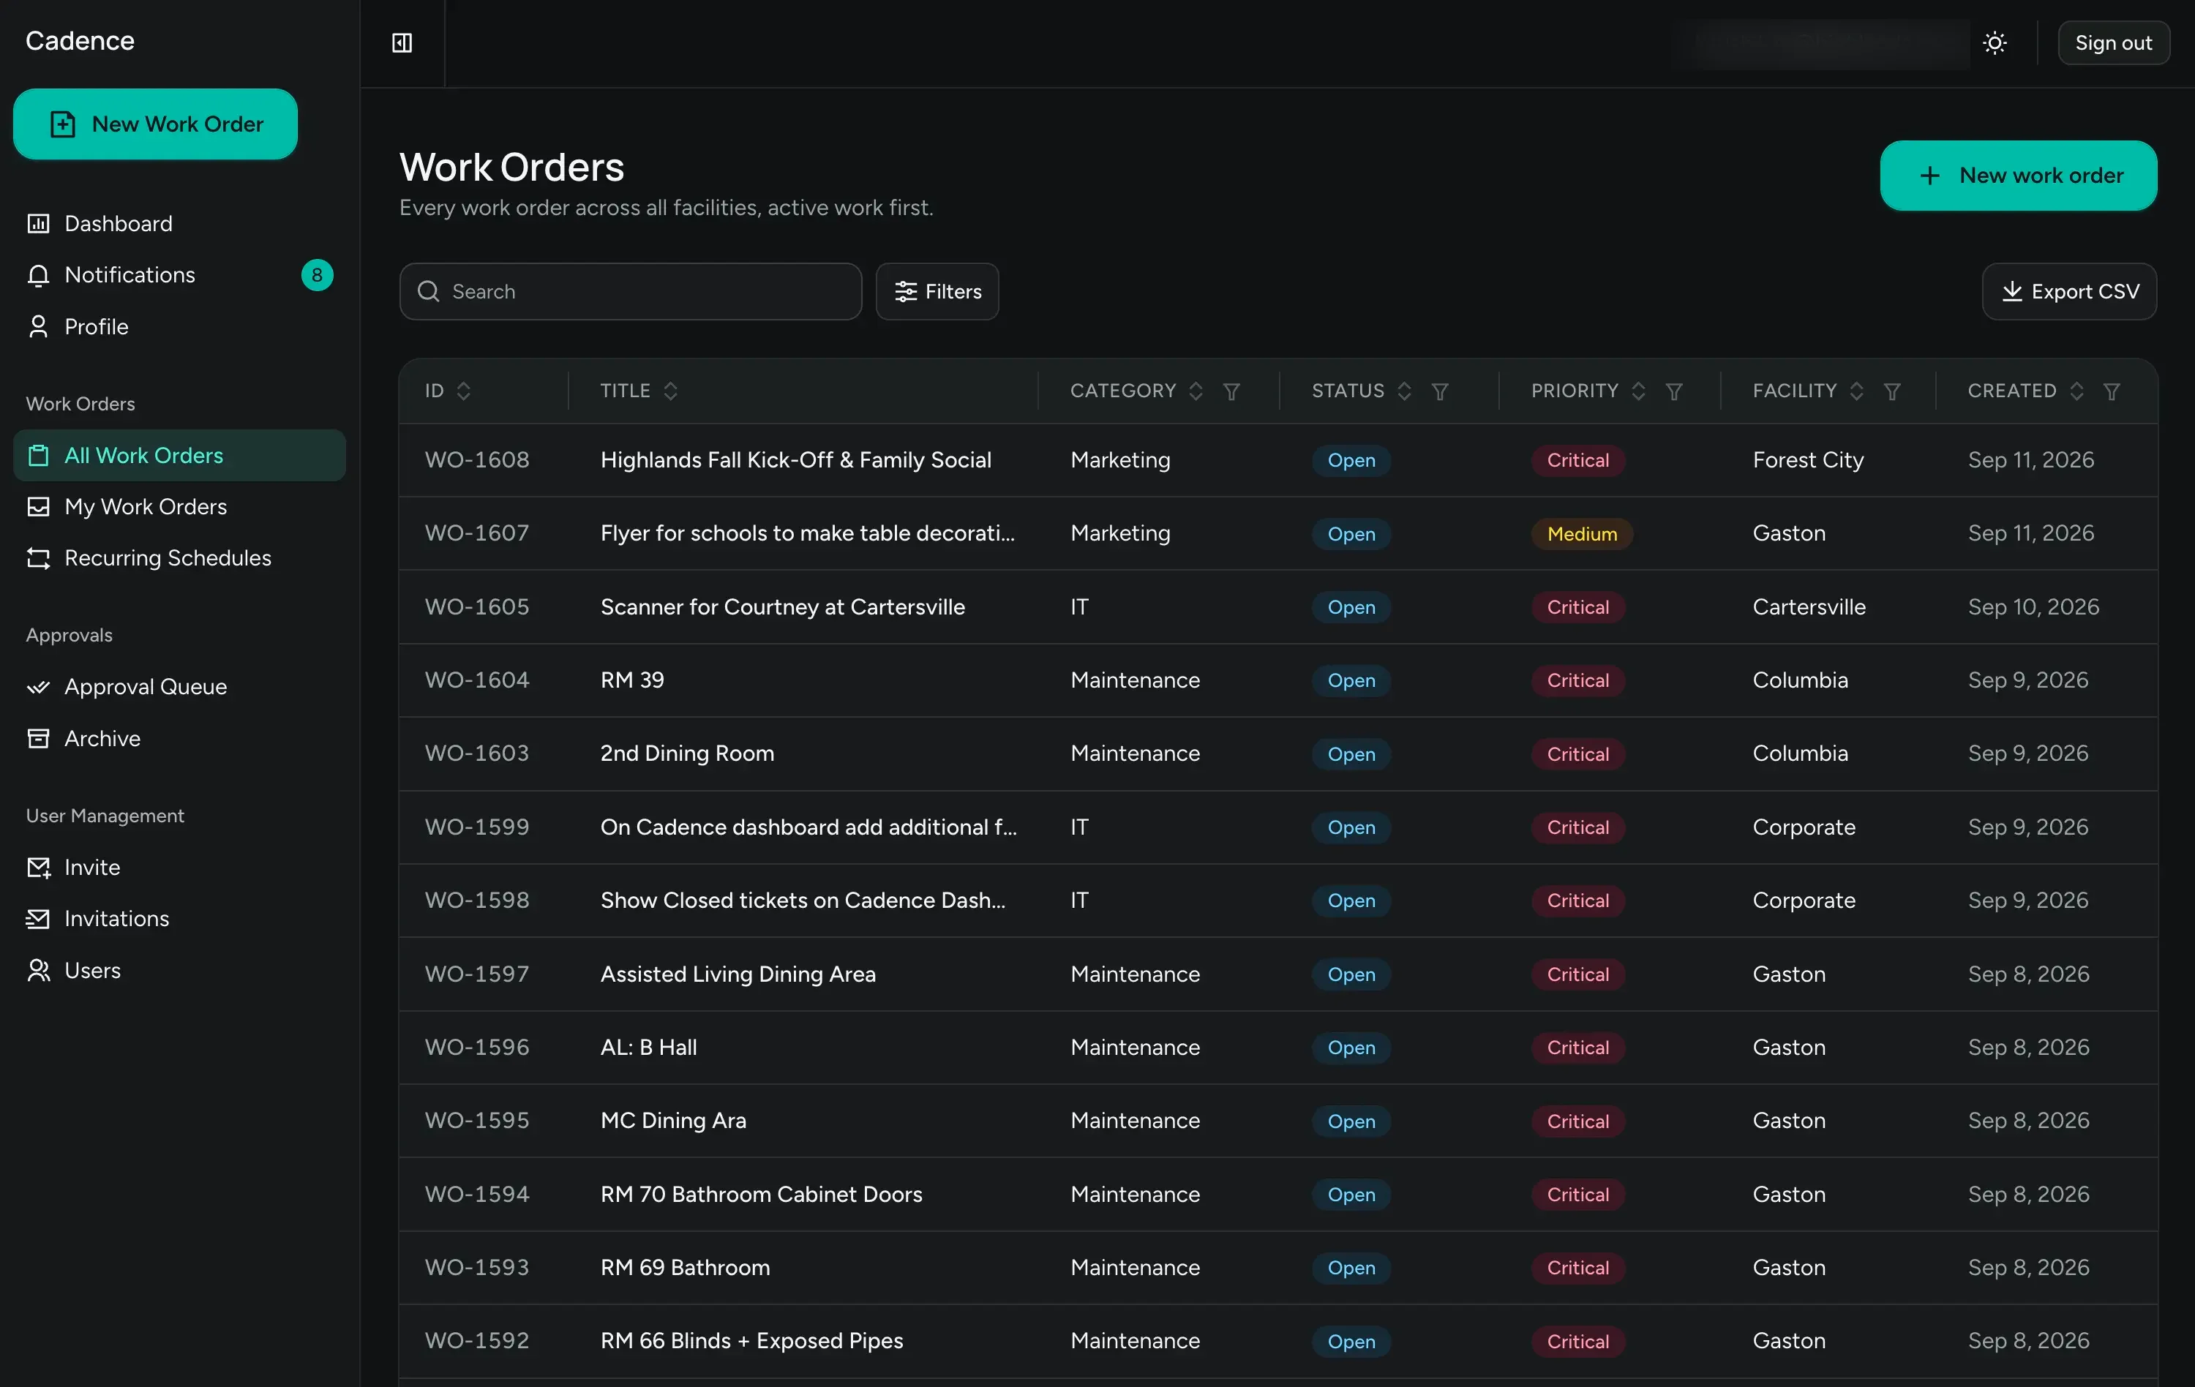2195x1387 pixels.
Task: Click the notifications badge showing 8
Action: point(316,275)
